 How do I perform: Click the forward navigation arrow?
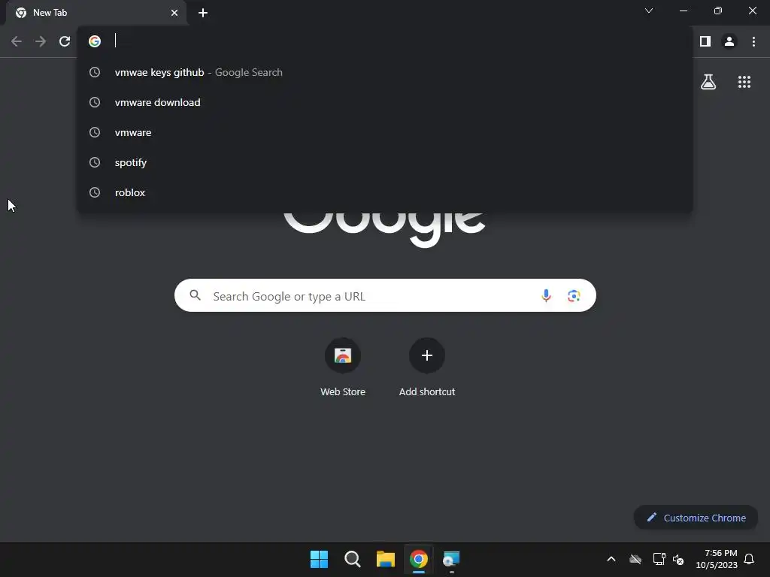coord(41,41)
